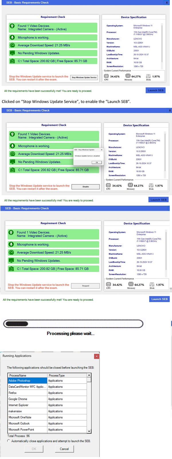Click Windows Updates icon in window showing Disable button
172x459 pixels.
point(12,162)
